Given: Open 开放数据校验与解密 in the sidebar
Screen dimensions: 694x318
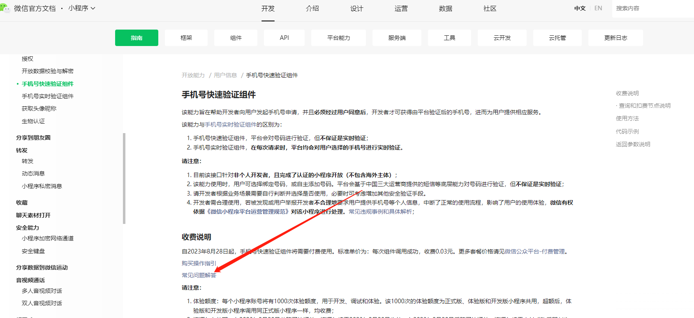Looking at the screenshot, I should (48, 71).
